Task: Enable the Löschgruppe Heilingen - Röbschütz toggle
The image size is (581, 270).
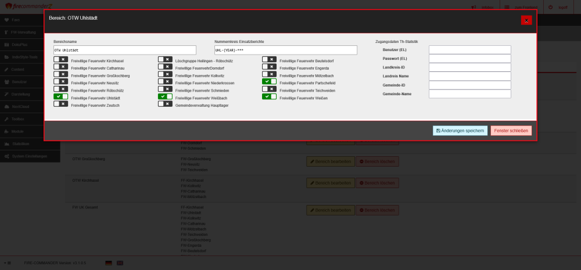Action: (x=165, y=60)
